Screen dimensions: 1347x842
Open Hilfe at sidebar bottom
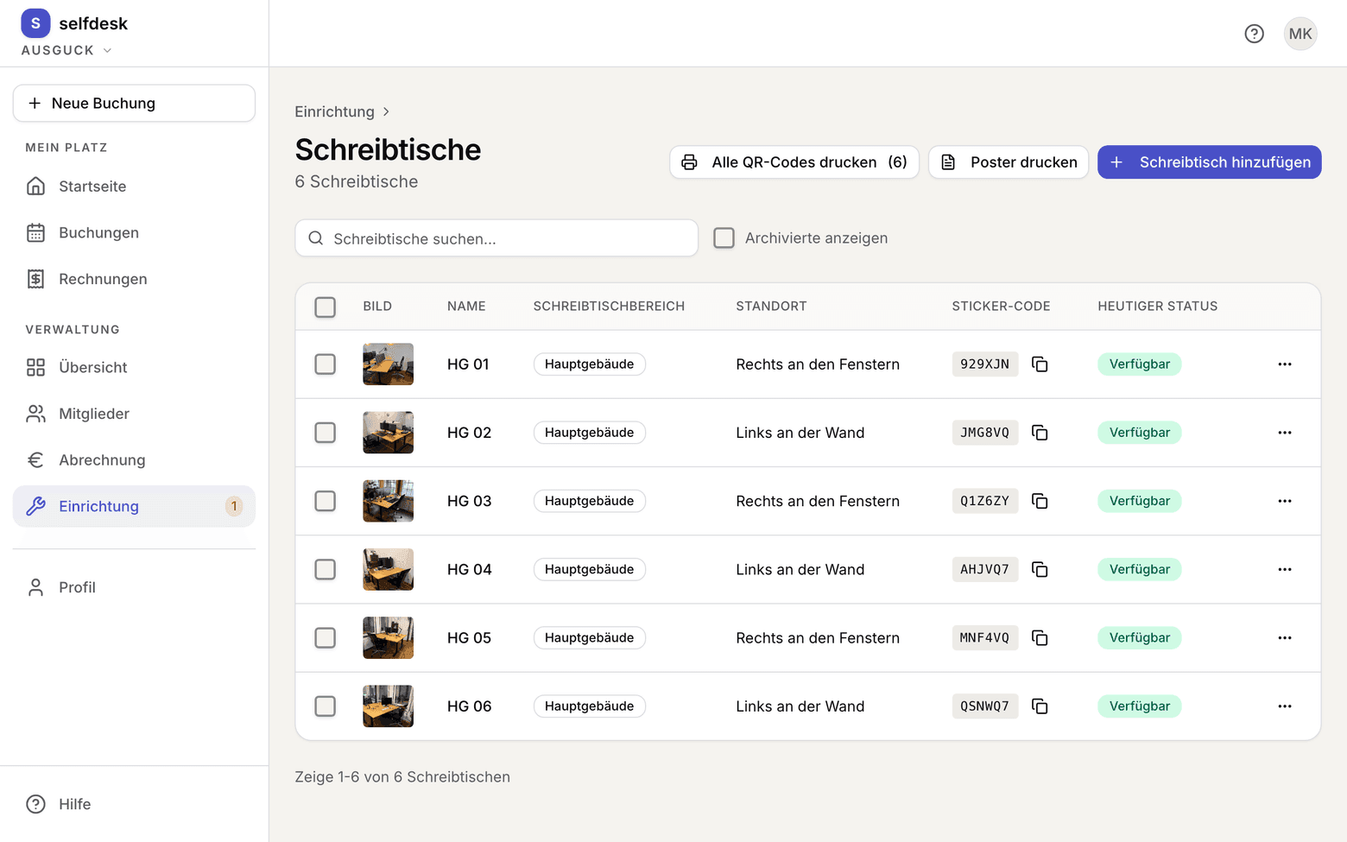(x=134, y=804)
